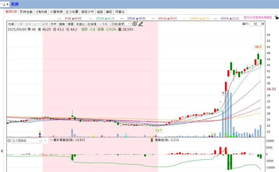Click the 顯示 bar-count input field showing 95
279x172 pixels.
[255, 24]
